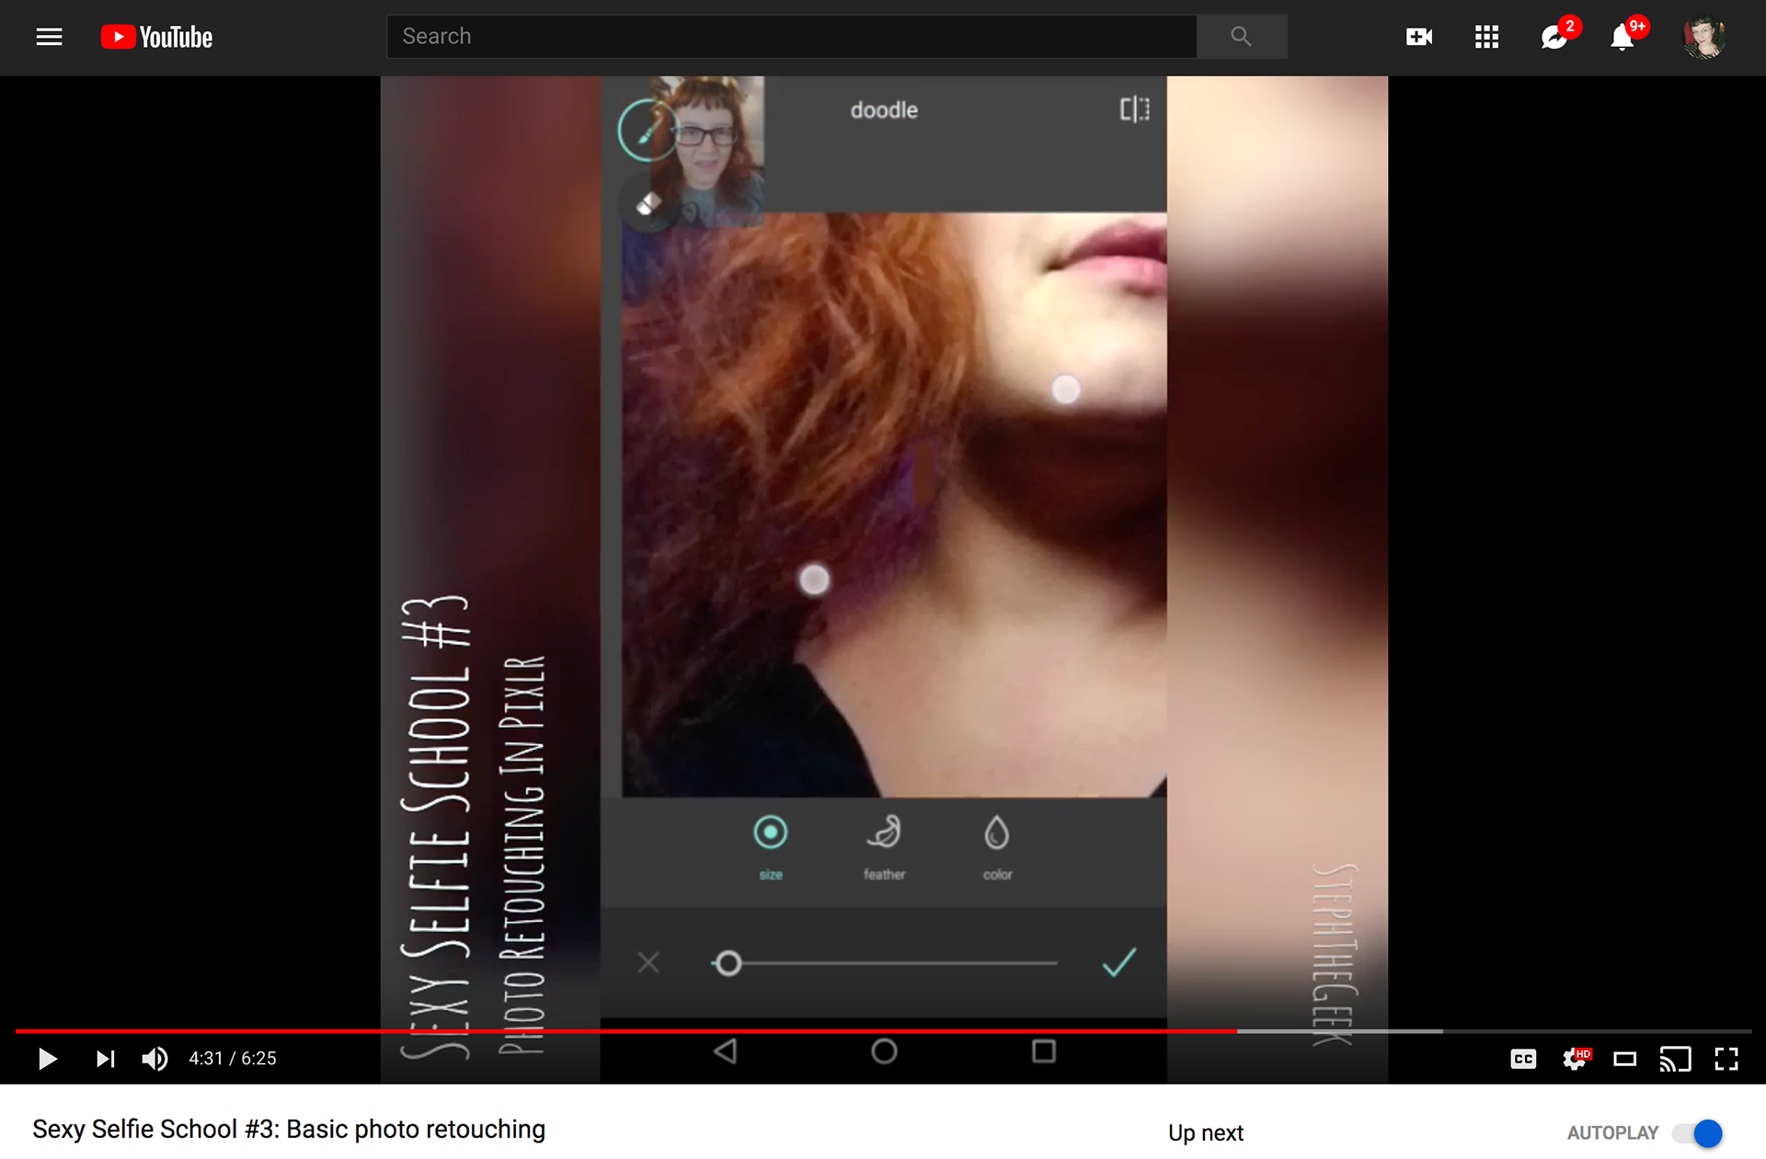The width and height of the screenshot is (1766, 1159).
Task: Click the red video progress bar
Action: point(625,1031)
